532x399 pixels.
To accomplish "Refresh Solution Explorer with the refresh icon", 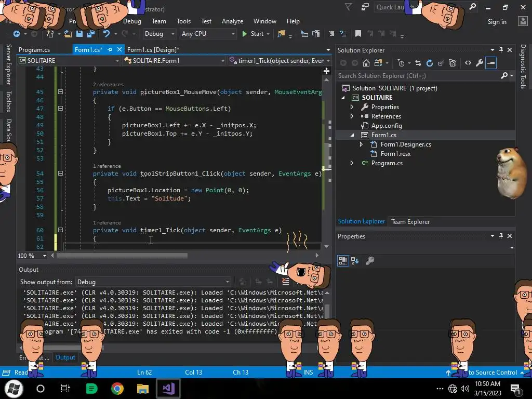I will coord(430,63).
